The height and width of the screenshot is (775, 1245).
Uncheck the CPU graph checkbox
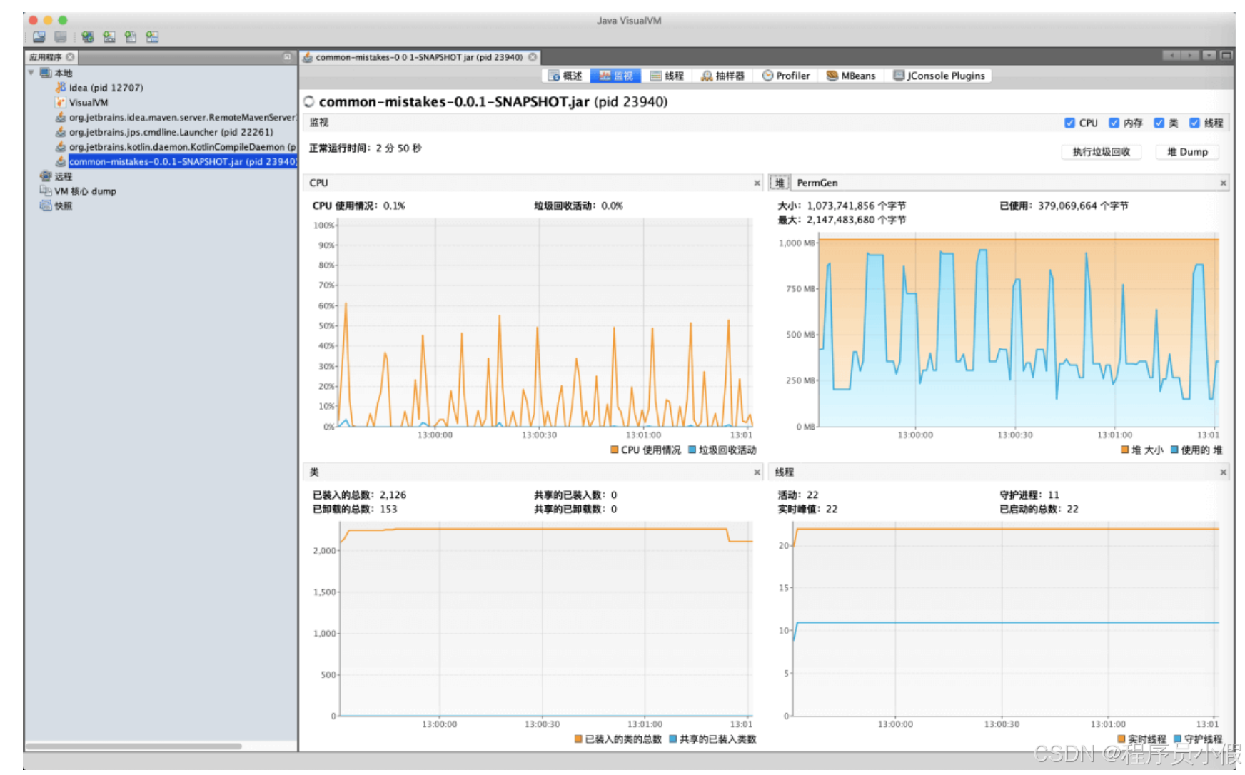[x=1069, y=123]
